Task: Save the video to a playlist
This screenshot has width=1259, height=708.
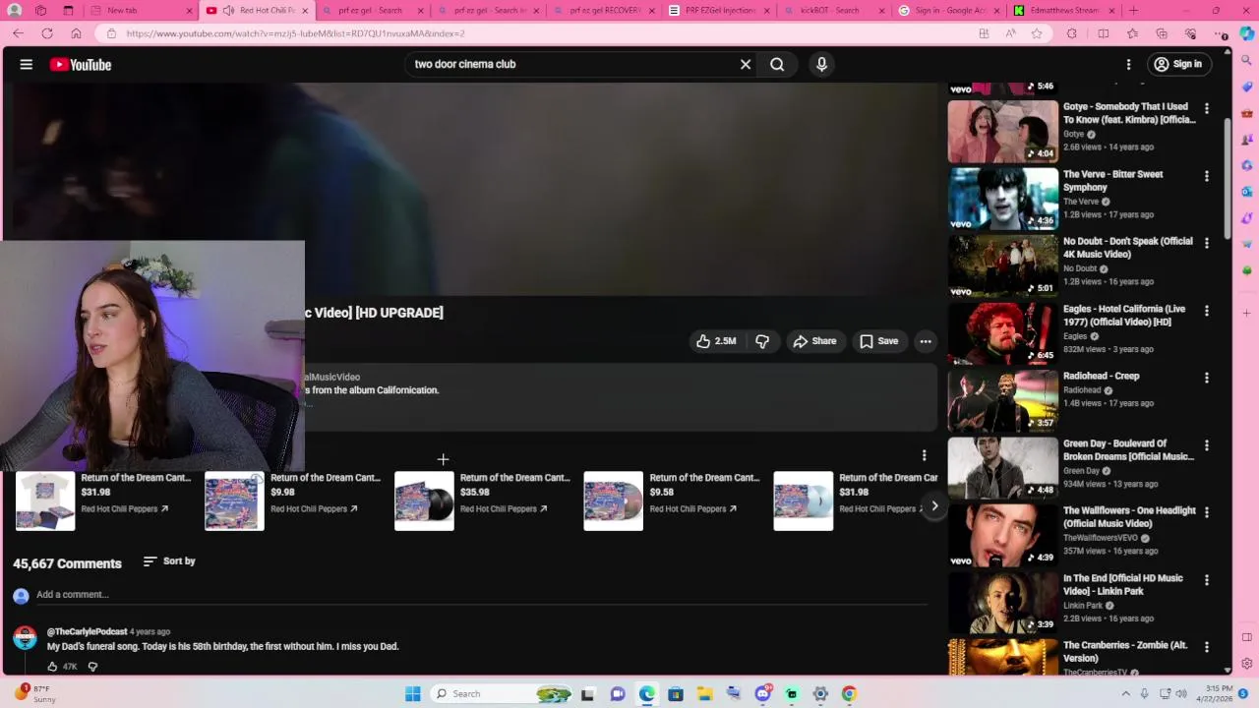Action: pos(878,341)
